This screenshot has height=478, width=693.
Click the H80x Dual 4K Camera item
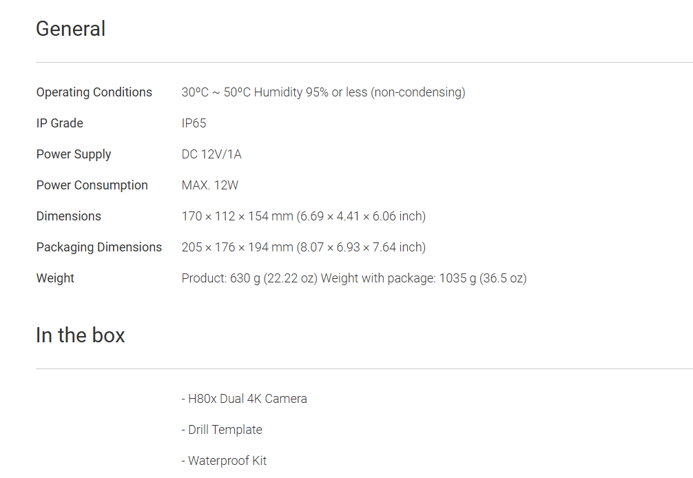click(x=245, y=399)
